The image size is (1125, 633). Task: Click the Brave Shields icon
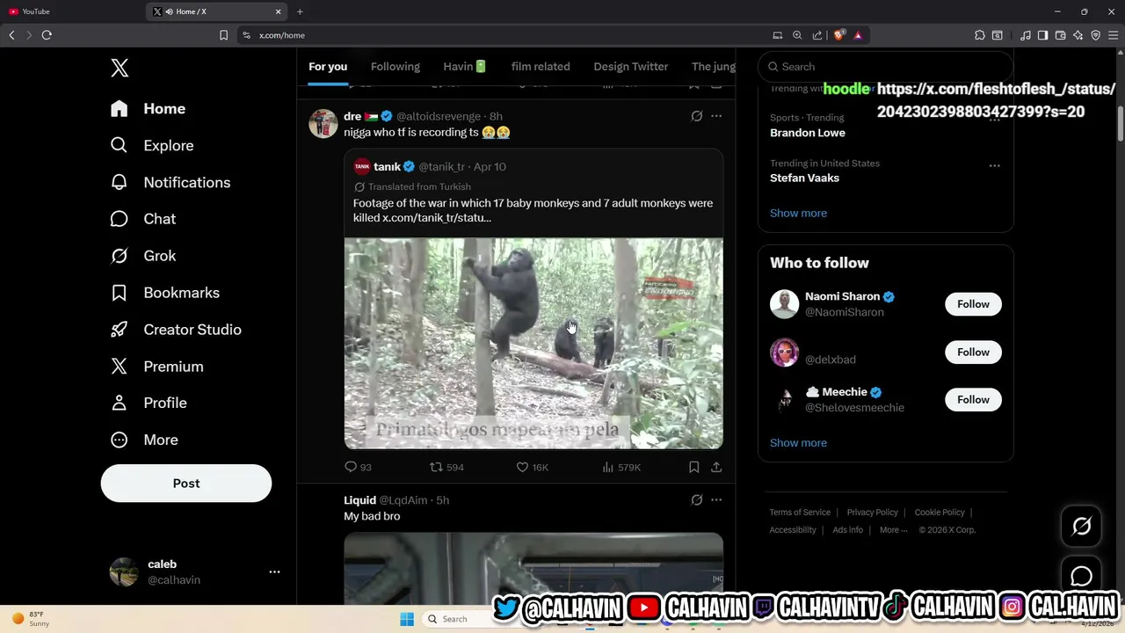tap(838, 35)
